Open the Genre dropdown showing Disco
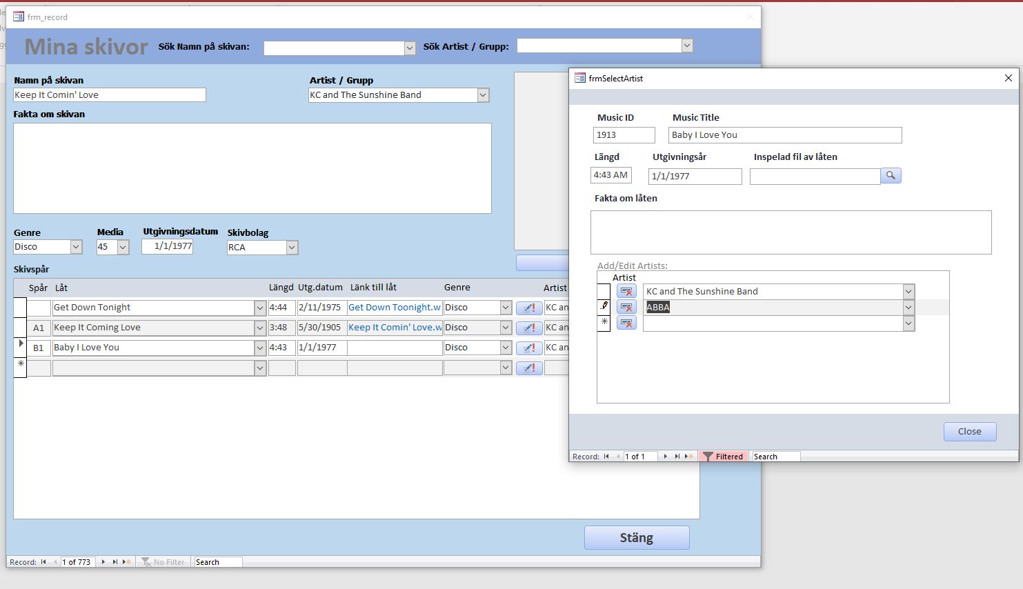 point(76,247)
